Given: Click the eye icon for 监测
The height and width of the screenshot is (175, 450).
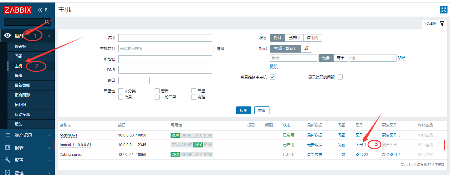Looking at the screenshot, I should click(x=8, y=36).
